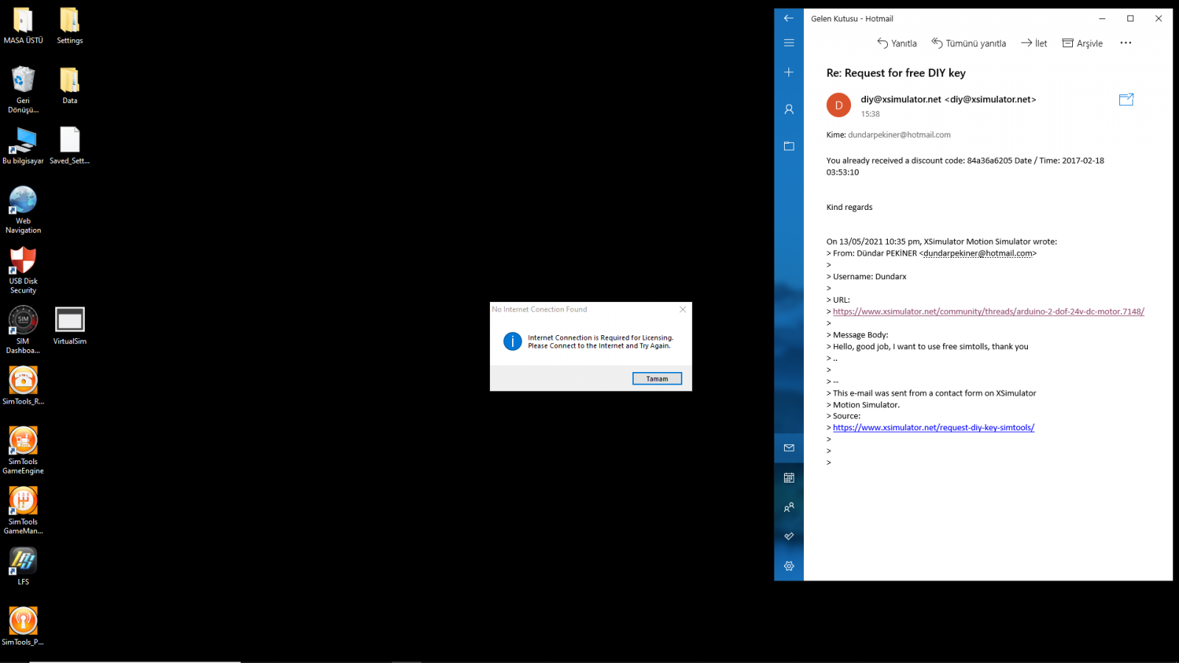Select the USB Disk Security icon

tap(23, 270)
